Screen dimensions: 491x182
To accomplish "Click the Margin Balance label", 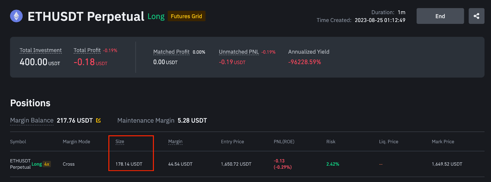I will click(x=32, y=120).
